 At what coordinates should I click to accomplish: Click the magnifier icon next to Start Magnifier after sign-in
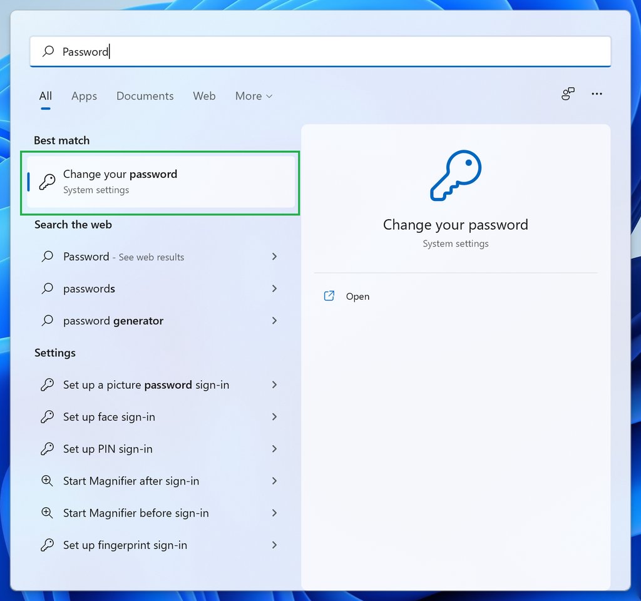[x=48, y=481]
